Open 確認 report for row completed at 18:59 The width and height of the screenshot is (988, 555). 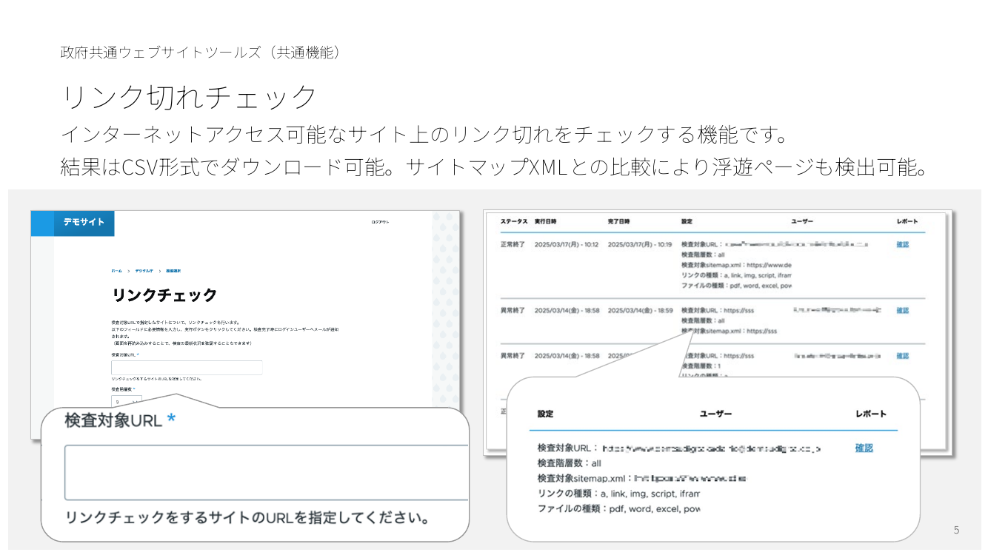coord(902,311)
